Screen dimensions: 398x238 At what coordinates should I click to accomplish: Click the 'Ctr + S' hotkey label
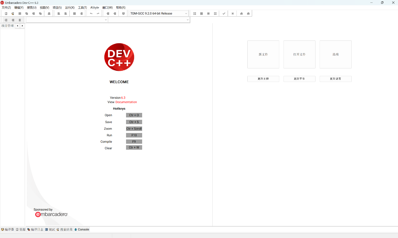134,122
